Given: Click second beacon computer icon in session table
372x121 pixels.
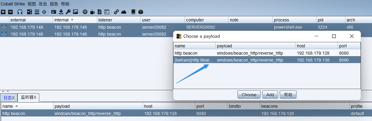Looking at the screenshot, I should click(4, 34).
